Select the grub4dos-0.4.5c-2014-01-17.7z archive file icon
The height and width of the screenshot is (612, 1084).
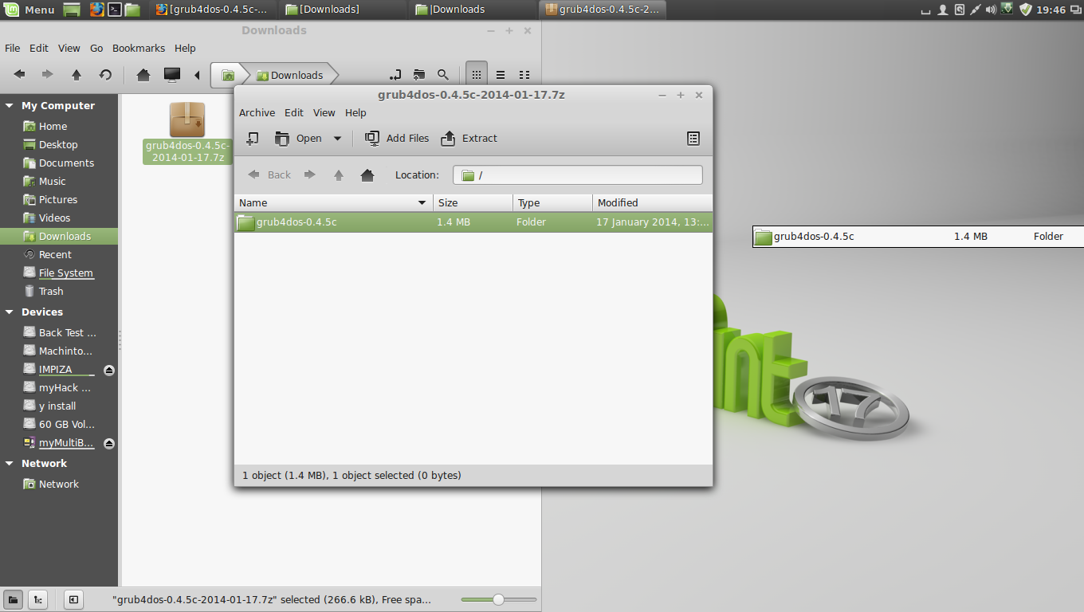[x=187, y=120]
